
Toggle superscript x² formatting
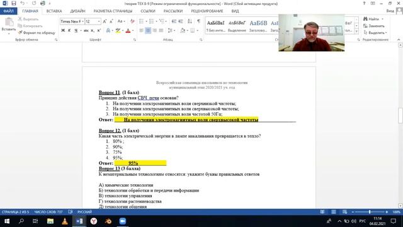click(x=99, y=30)
